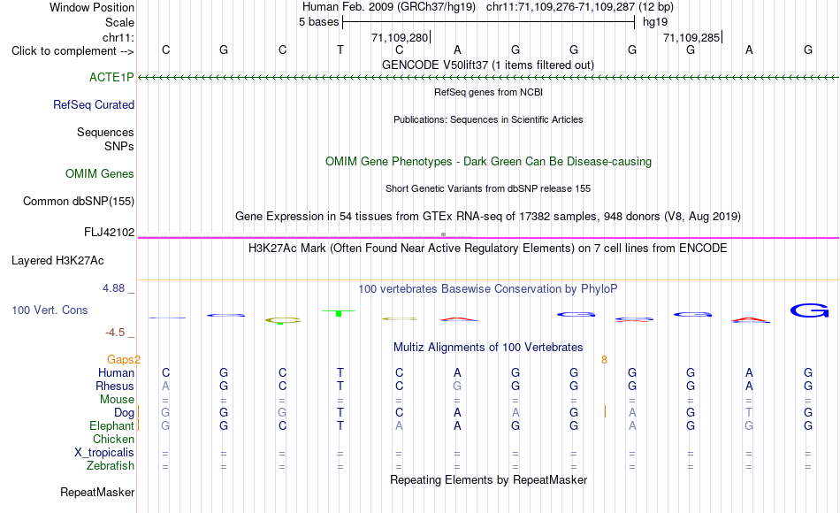This screenshot has width=840, height=513.
Task: Click the chr11:71,109,276-71,109,287 position text
Action: 561,7
